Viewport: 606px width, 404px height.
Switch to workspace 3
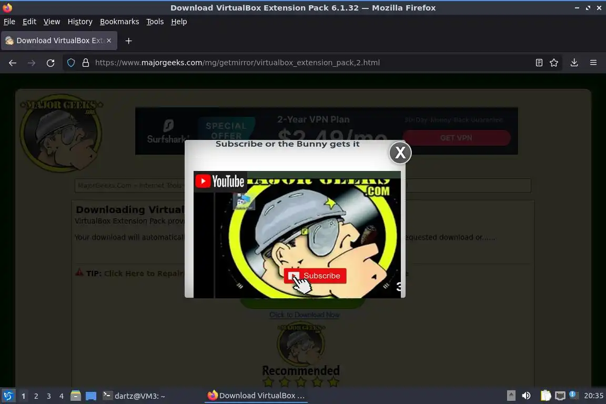49,396
